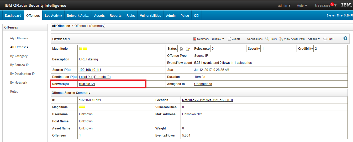The width and height of the screenshot is (353, 142).
Task: Open the Multiple (2) networks link
Action: pyautogui.click(x=87, y=84)
